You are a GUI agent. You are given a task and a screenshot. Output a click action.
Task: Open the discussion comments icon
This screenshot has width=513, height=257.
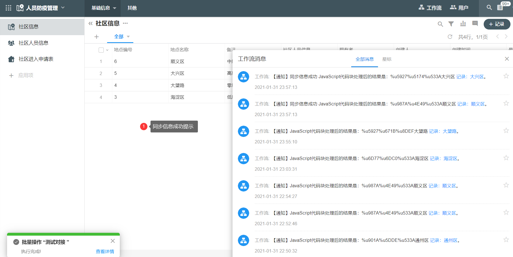(475, 24)
